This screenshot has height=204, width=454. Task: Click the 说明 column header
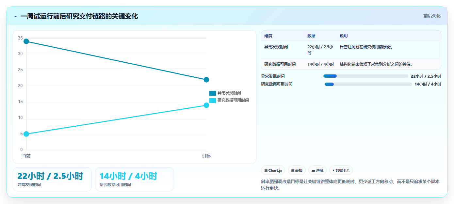pyautogui.click(x=344, y=36)
